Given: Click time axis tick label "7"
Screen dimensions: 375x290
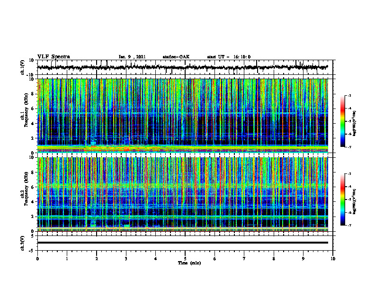Looking at the screenshot, I should [x=244, y=259].
